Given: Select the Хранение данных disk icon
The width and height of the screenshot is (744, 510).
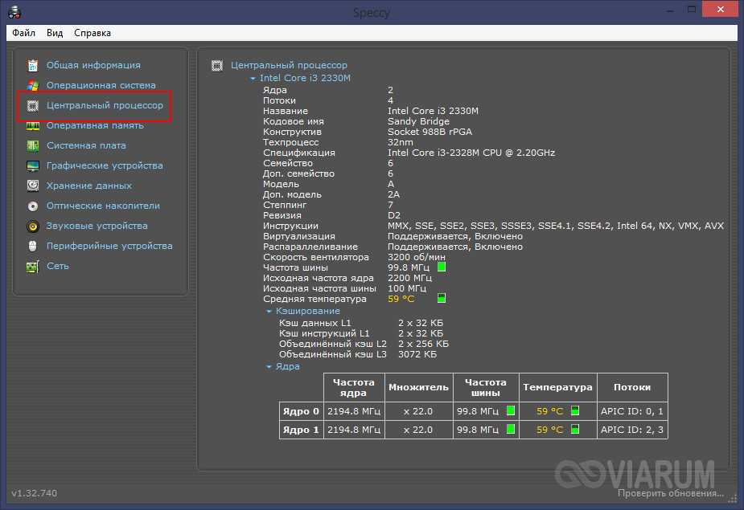Looking at the screenshot, I should [33, 186].
